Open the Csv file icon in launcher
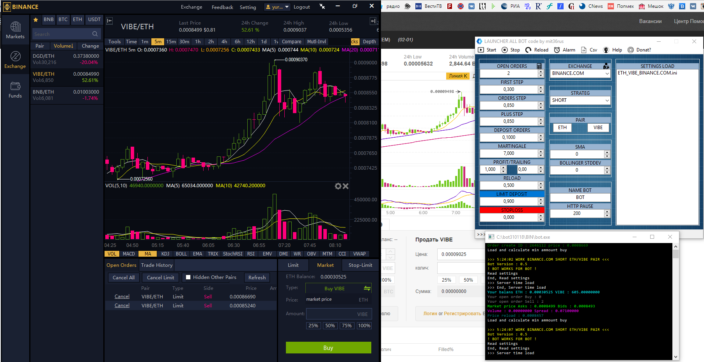Viewport: 704px width, 362px height. coord(584,50)
